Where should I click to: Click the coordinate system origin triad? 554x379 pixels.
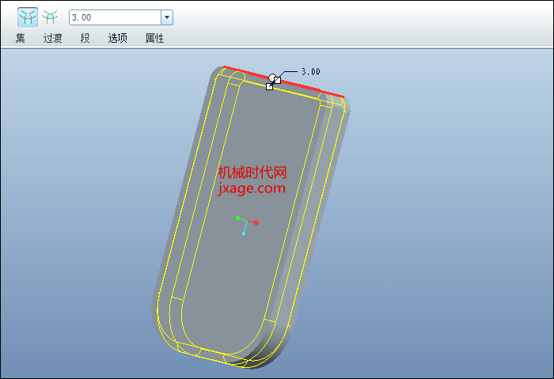tap(247, 224)
